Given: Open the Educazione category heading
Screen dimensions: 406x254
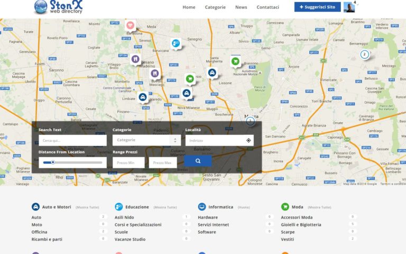Looking at the screenshot, I should [x=137, y=207].
